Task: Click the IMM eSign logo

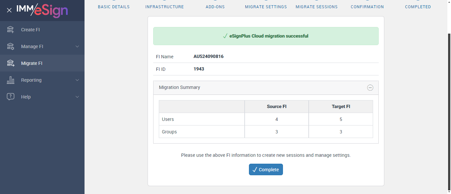Action: [42, 10]
